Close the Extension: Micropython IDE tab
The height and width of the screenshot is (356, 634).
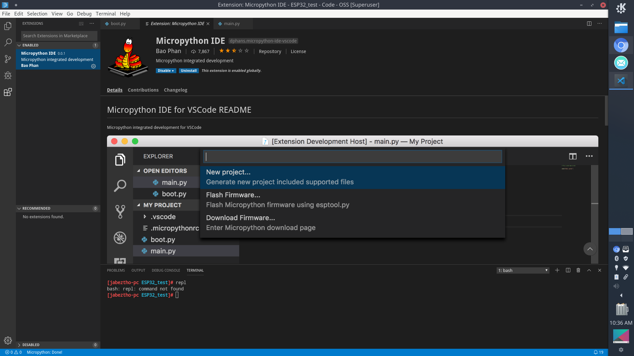(x=208, y=23)
